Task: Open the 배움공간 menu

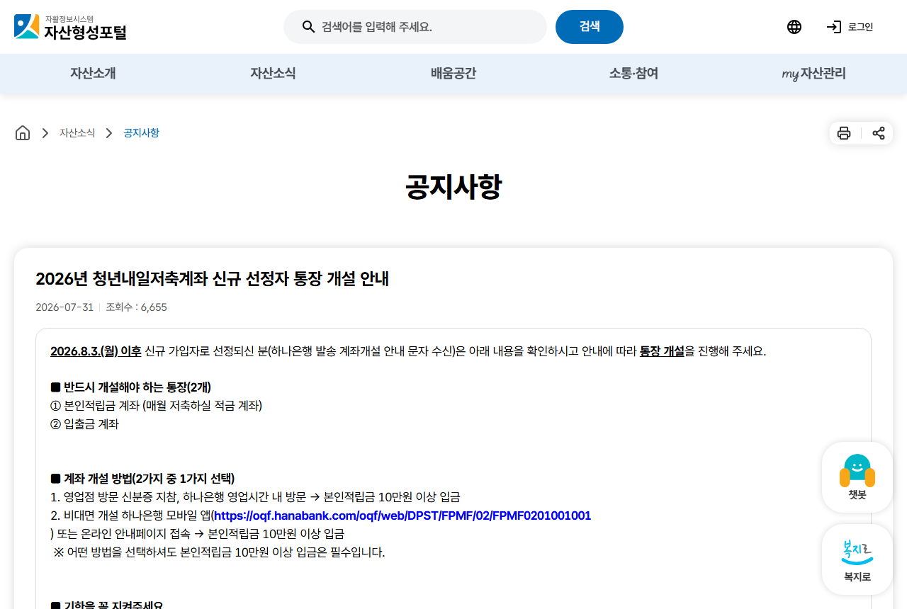Action: pos(453,74)
